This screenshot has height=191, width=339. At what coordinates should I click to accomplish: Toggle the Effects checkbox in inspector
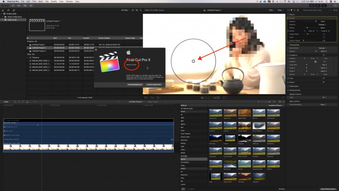point(288,15)
